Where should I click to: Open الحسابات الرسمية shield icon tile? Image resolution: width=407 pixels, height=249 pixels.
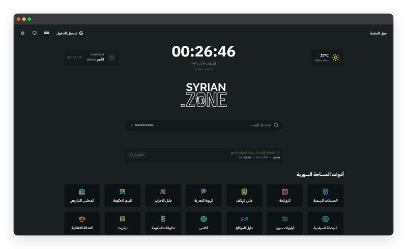pos(326,196)
